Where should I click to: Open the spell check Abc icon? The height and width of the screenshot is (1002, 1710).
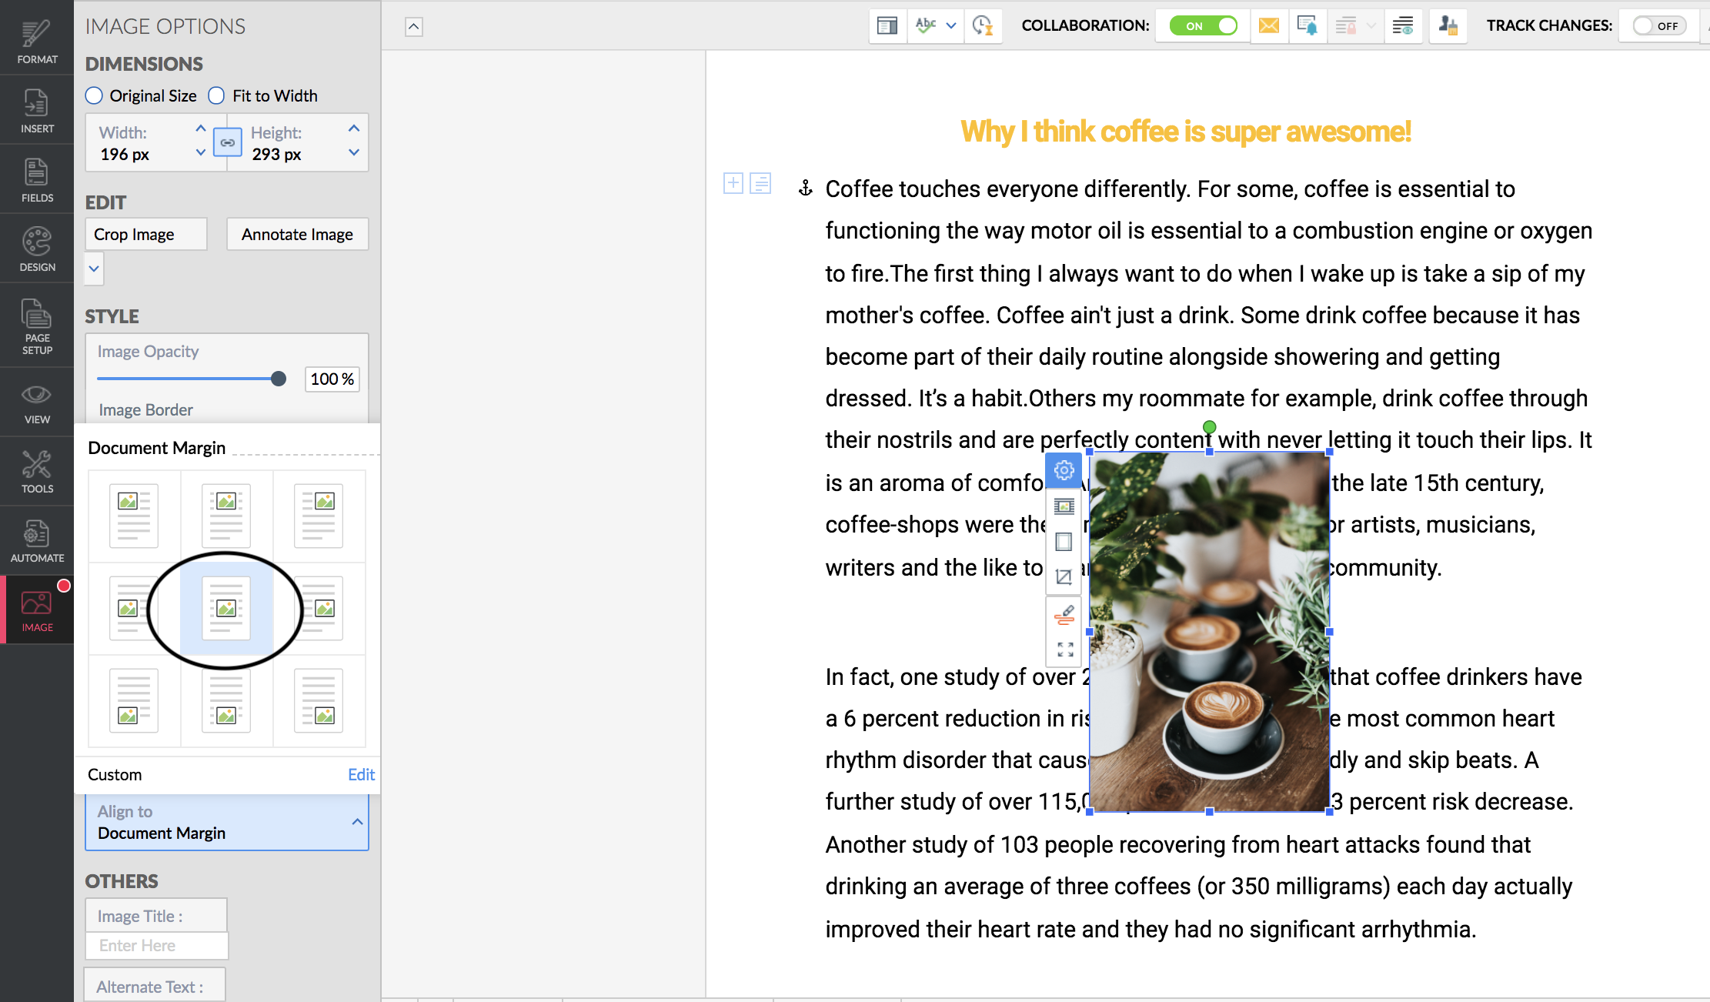(x=926, y=26)
